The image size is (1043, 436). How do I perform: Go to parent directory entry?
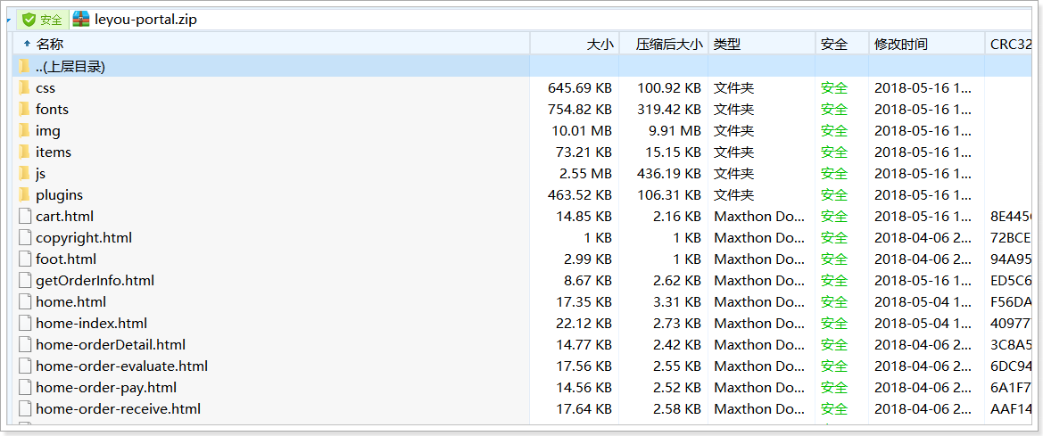point(70,66)
